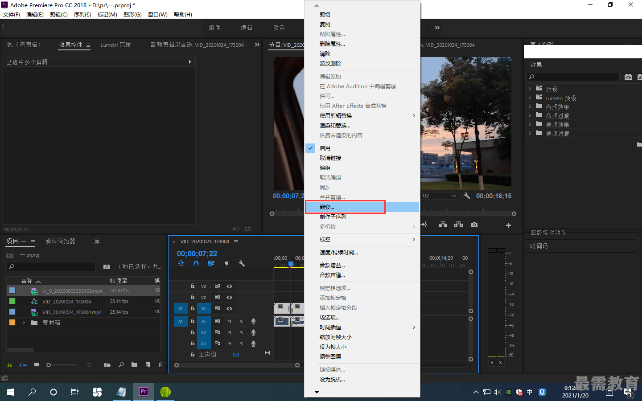
Task: Expand 视频过渡 folder
Action: pos(530,133)
